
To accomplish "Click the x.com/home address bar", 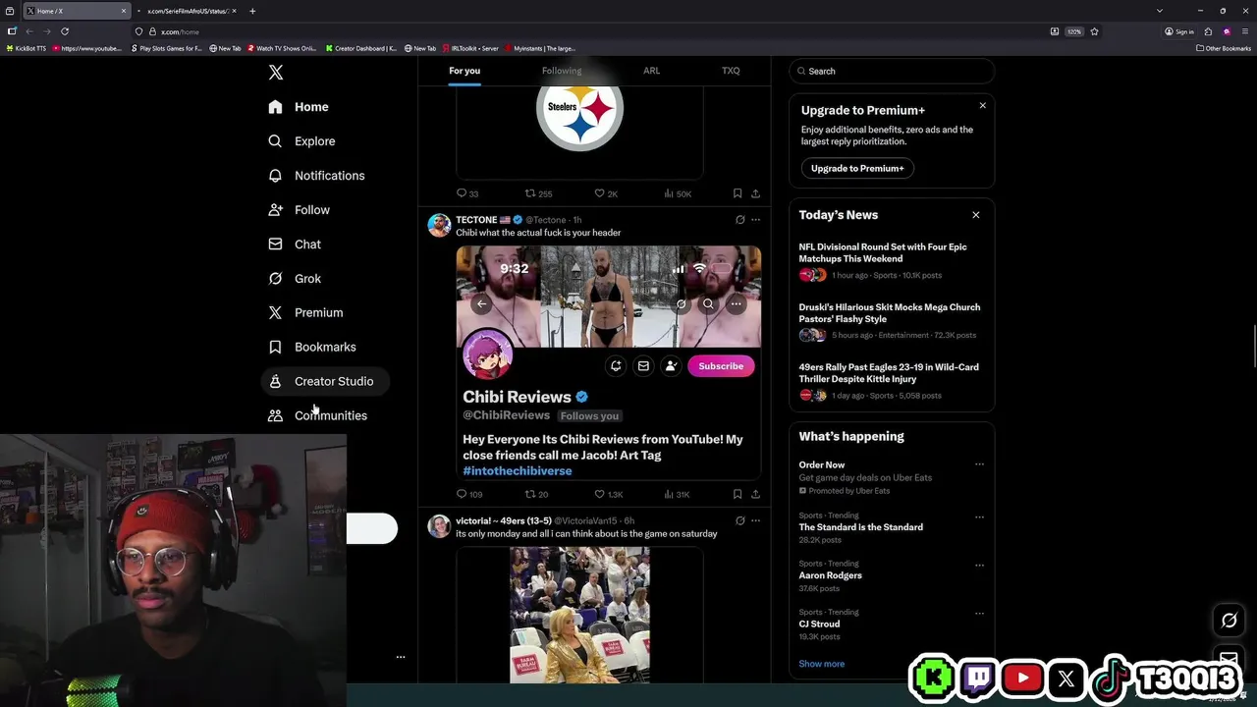I will point(589,31).
